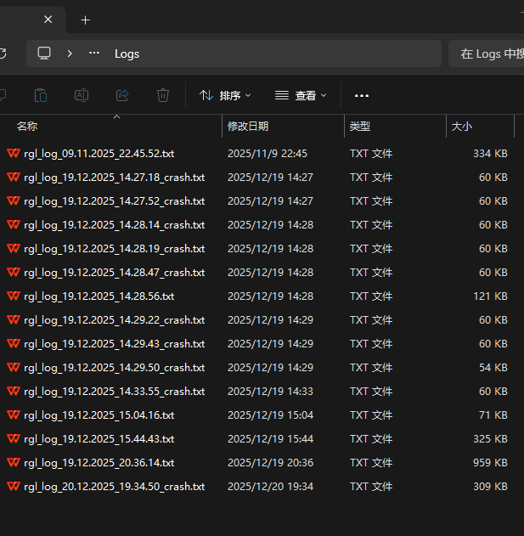Click the 大小 column header
This screenshot has width=524, height=536.
[462, 127]
